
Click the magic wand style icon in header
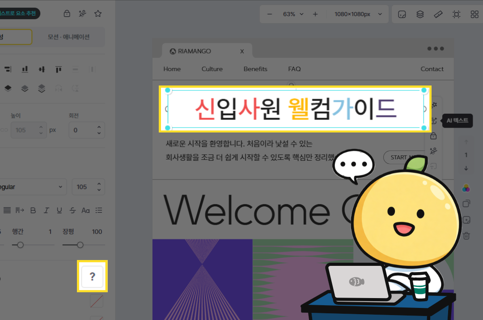[x=82, y=13]
